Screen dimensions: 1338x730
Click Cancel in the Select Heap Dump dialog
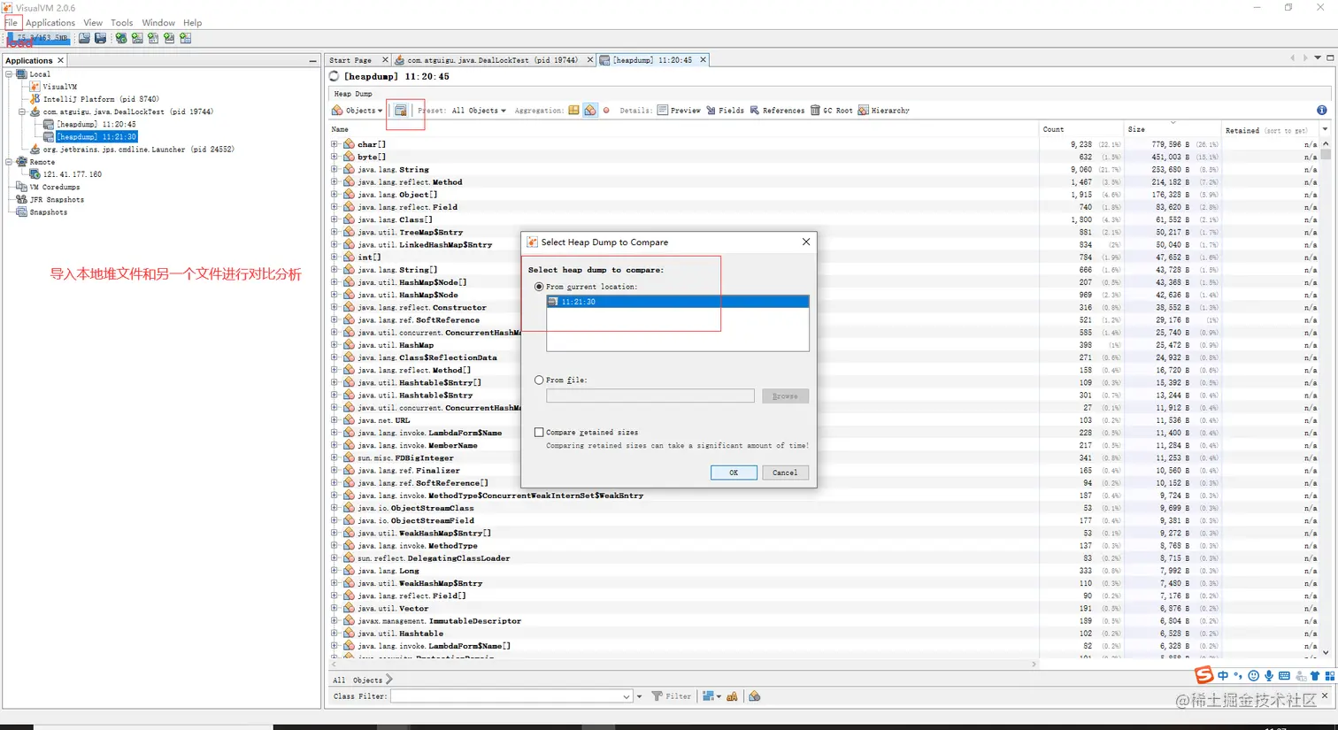[785, 473]
